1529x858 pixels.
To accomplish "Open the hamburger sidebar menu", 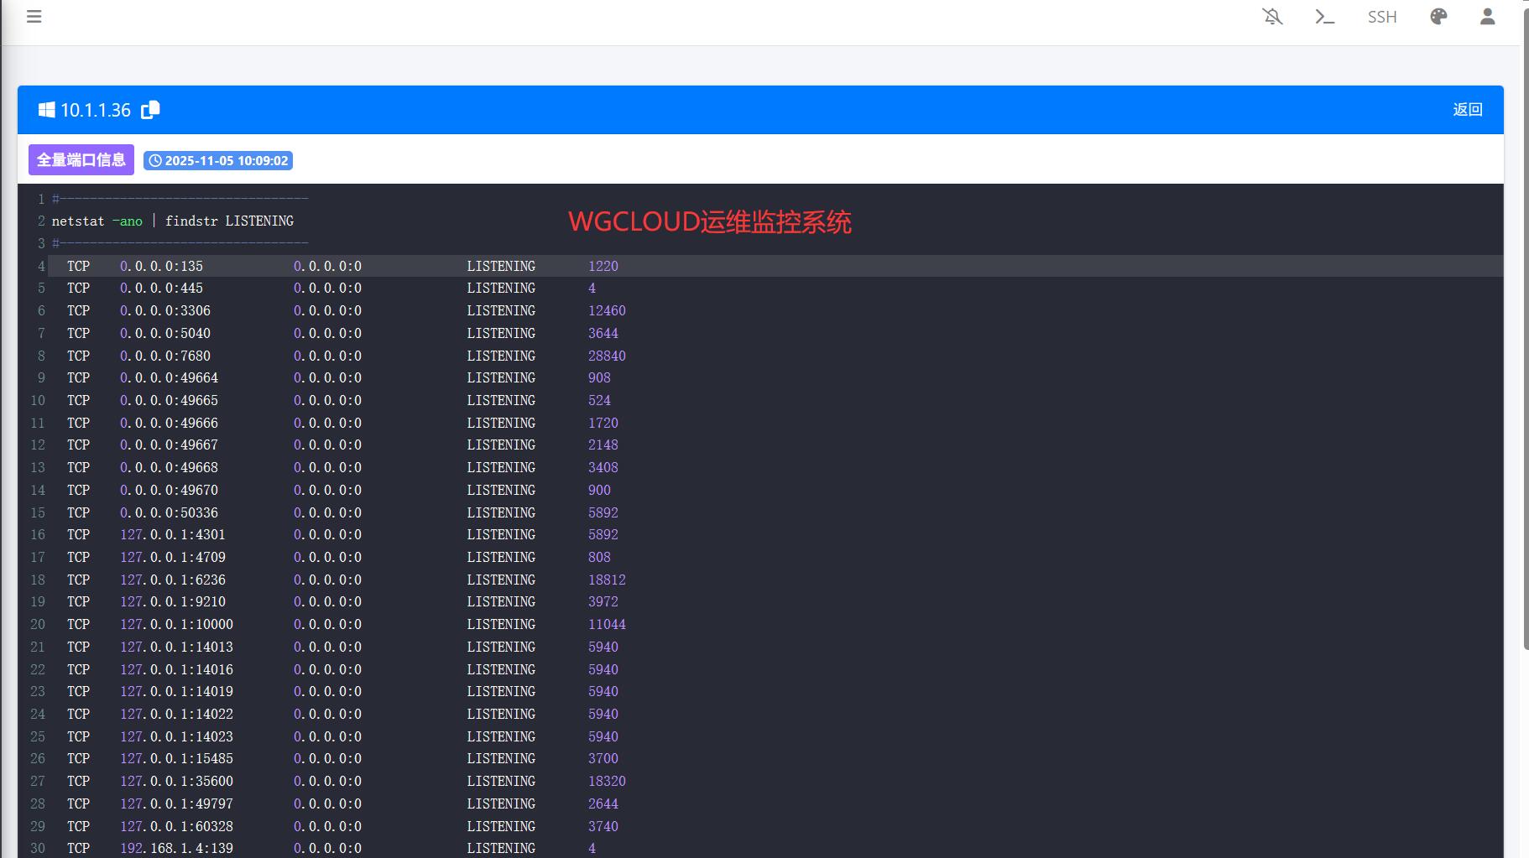I will click(x=34, y=17).
